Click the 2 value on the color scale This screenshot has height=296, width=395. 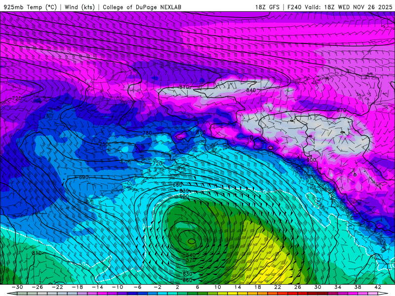pyautogui.click(x=177, y=287)
